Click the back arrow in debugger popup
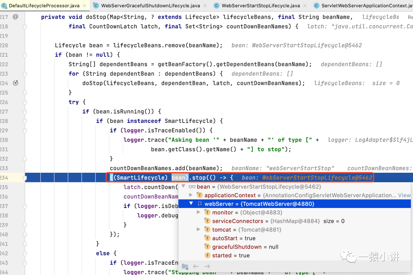The image size is (413, 275). [196, 266]
